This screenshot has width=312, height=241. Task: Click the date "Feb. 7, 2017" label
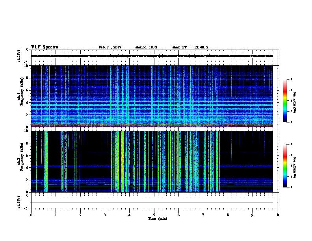[x=110, y=47]
